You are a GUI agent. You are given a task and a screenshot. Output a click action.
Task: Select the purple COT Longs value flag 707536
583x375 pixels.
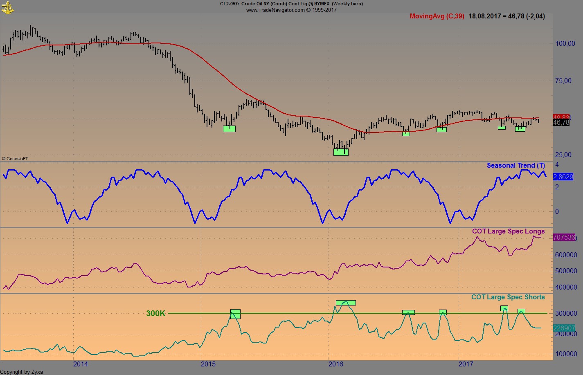click(x=564, y=237)
